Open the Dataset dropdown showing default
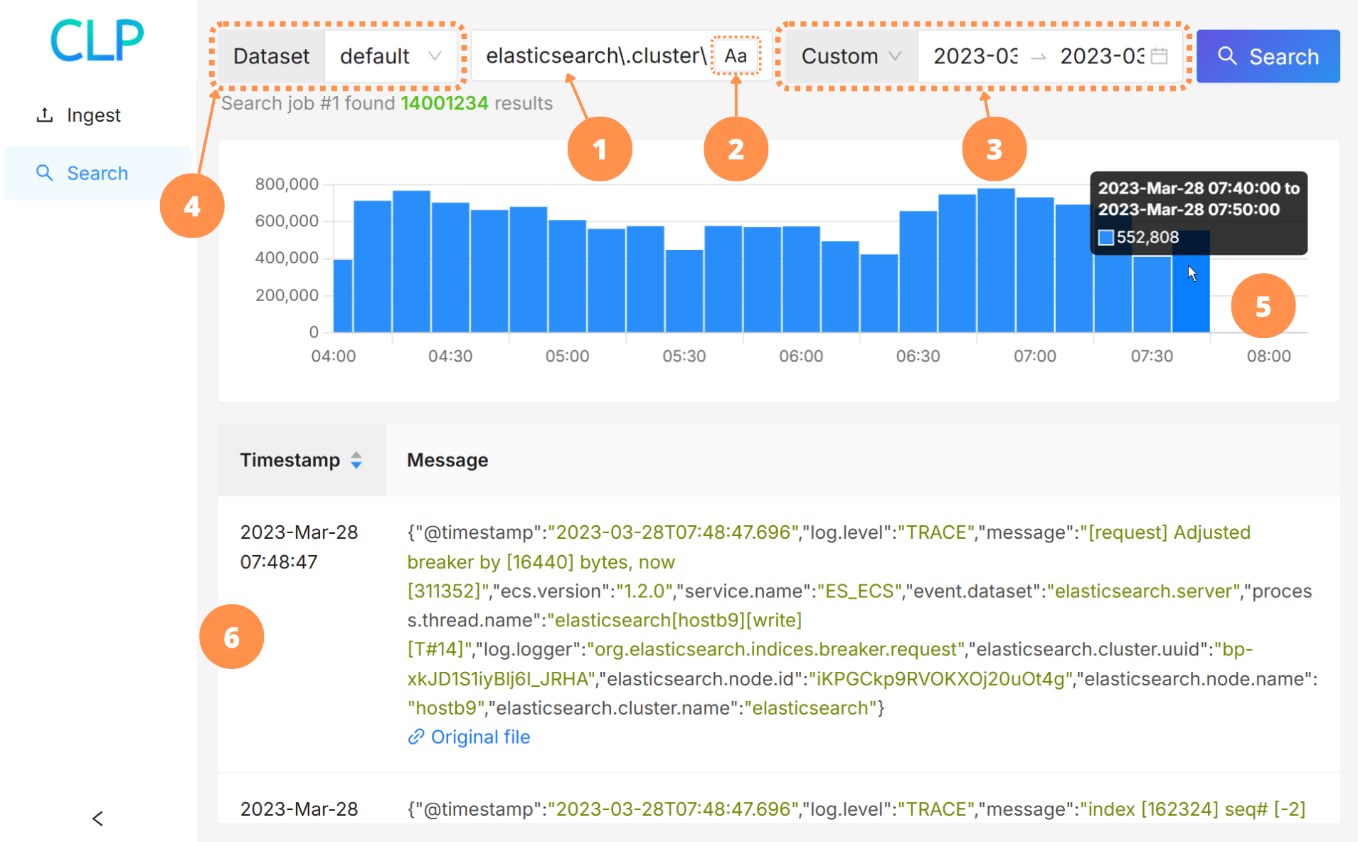Viewport: 1358px width, 842px height. [391, 56]
